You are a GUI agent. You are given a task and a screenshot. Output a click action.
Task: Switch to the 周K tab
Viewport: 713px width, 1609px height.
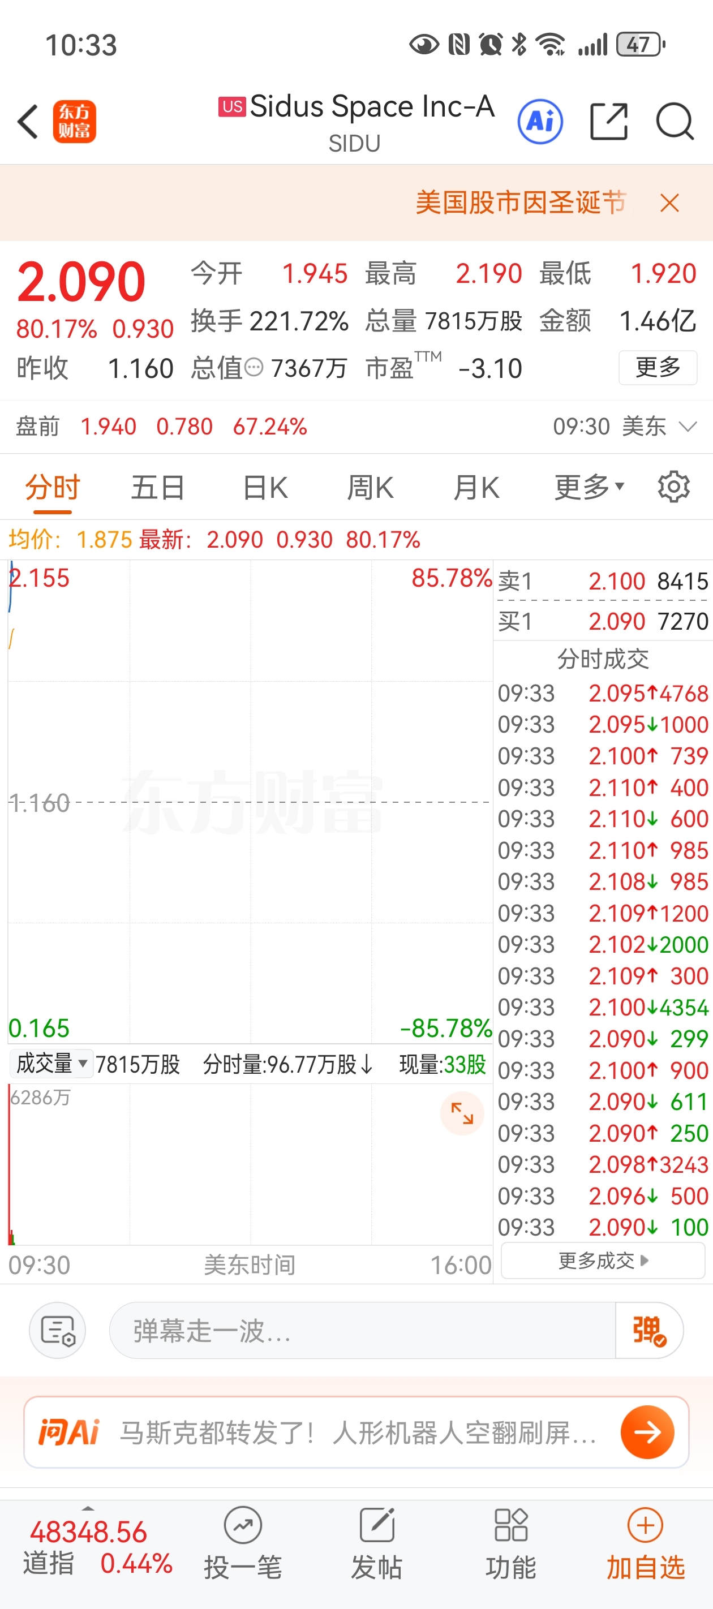[370, 487]
